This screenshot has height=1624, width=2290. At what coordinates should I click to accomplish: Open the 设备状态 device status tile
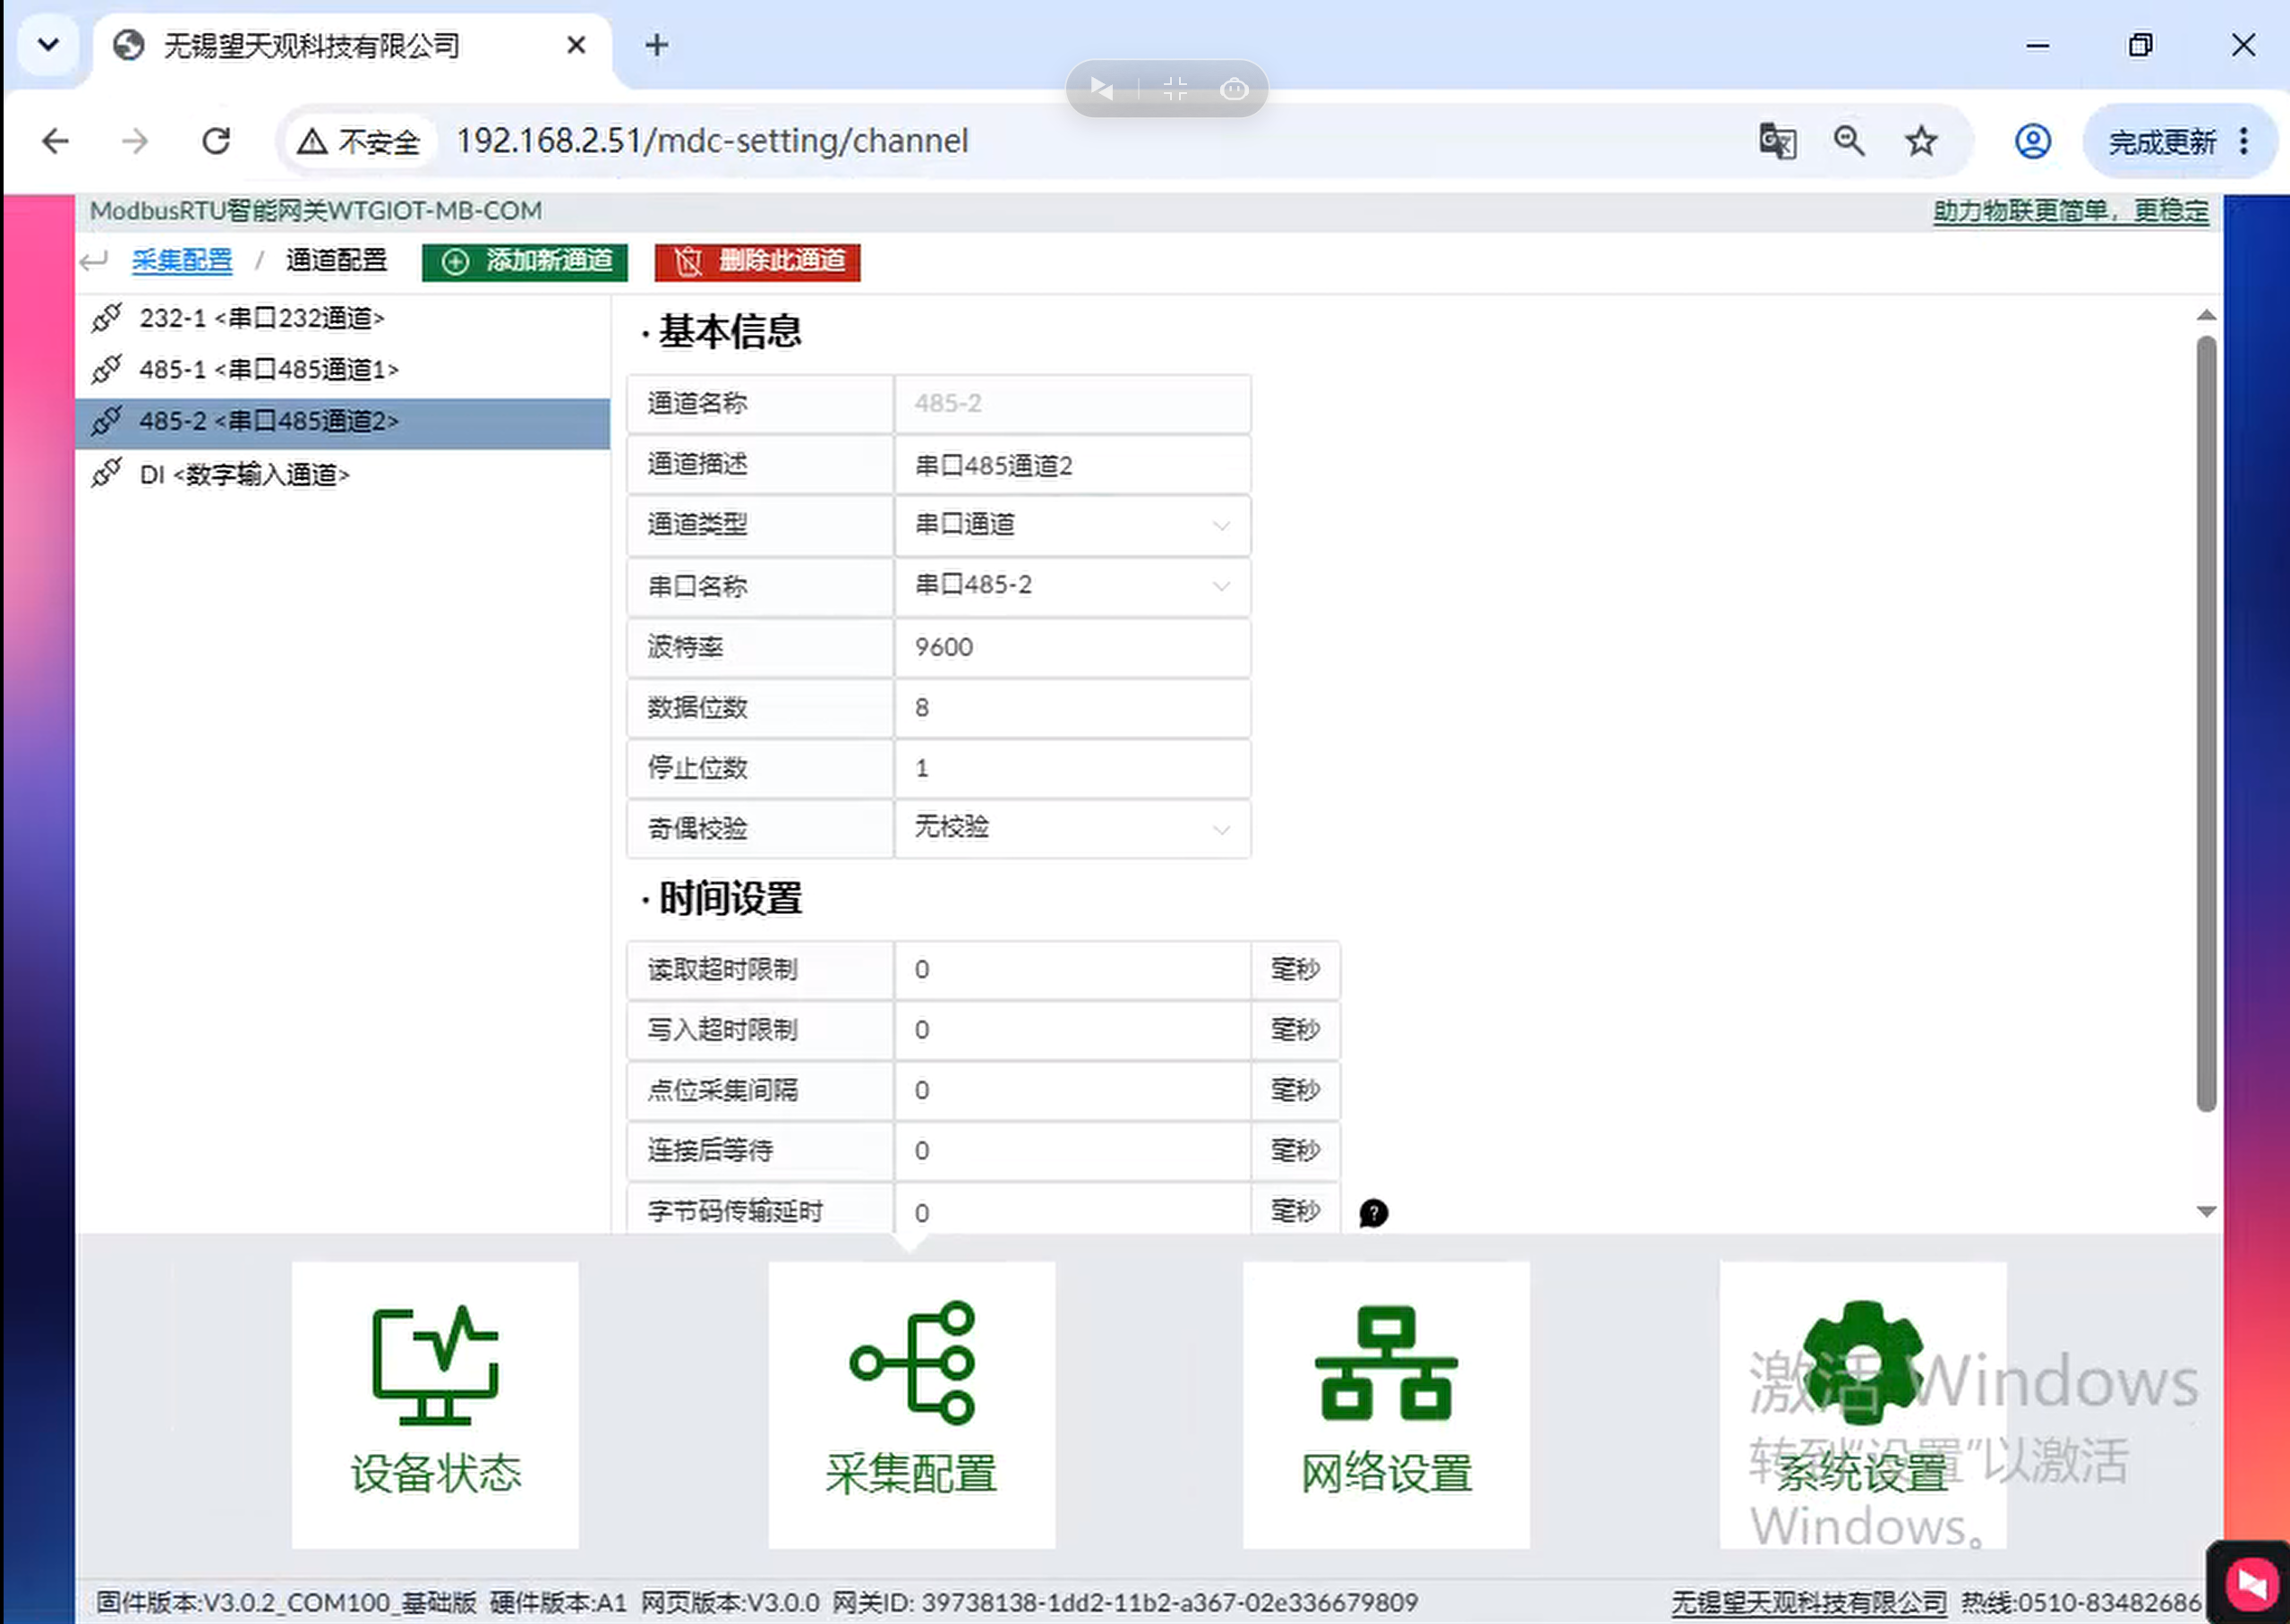point(434,1404)
